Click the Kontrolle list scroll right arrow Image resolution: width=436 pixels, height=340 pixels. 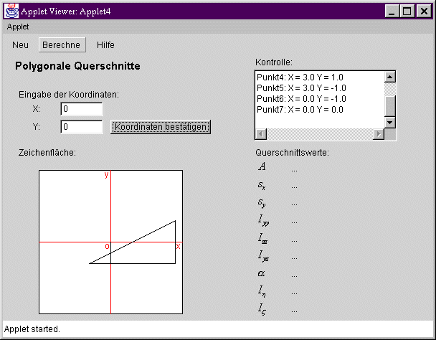pos(378,135)
